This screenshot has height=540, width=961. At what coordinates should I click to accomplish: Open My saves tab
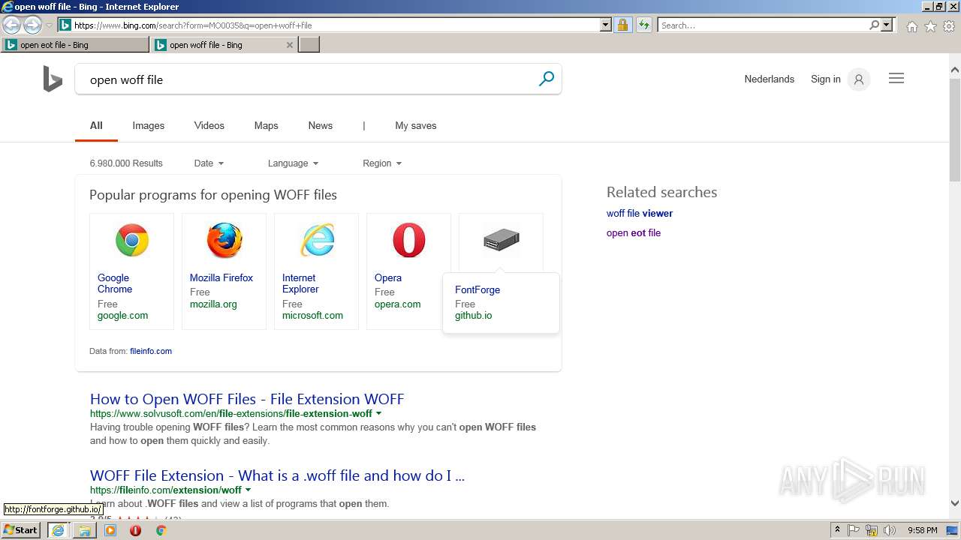[x=415, y=125]
